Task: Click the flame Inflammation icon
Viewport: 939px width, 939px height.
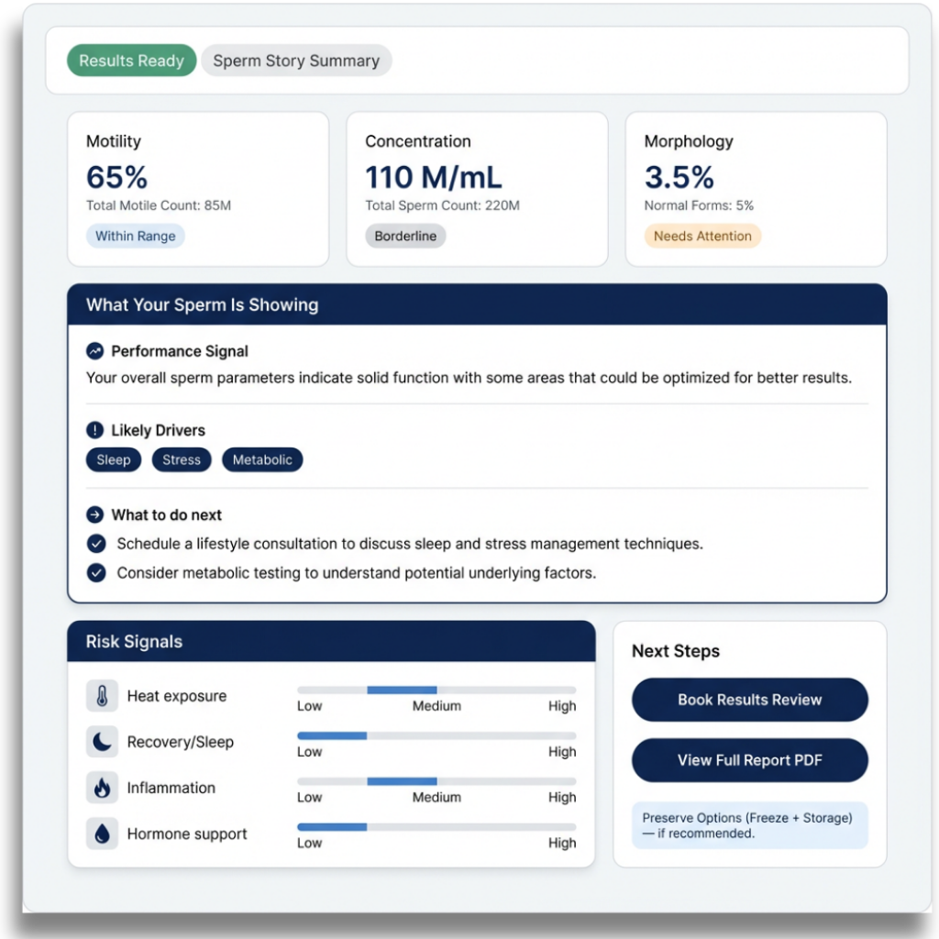Action: click(102, 788)
